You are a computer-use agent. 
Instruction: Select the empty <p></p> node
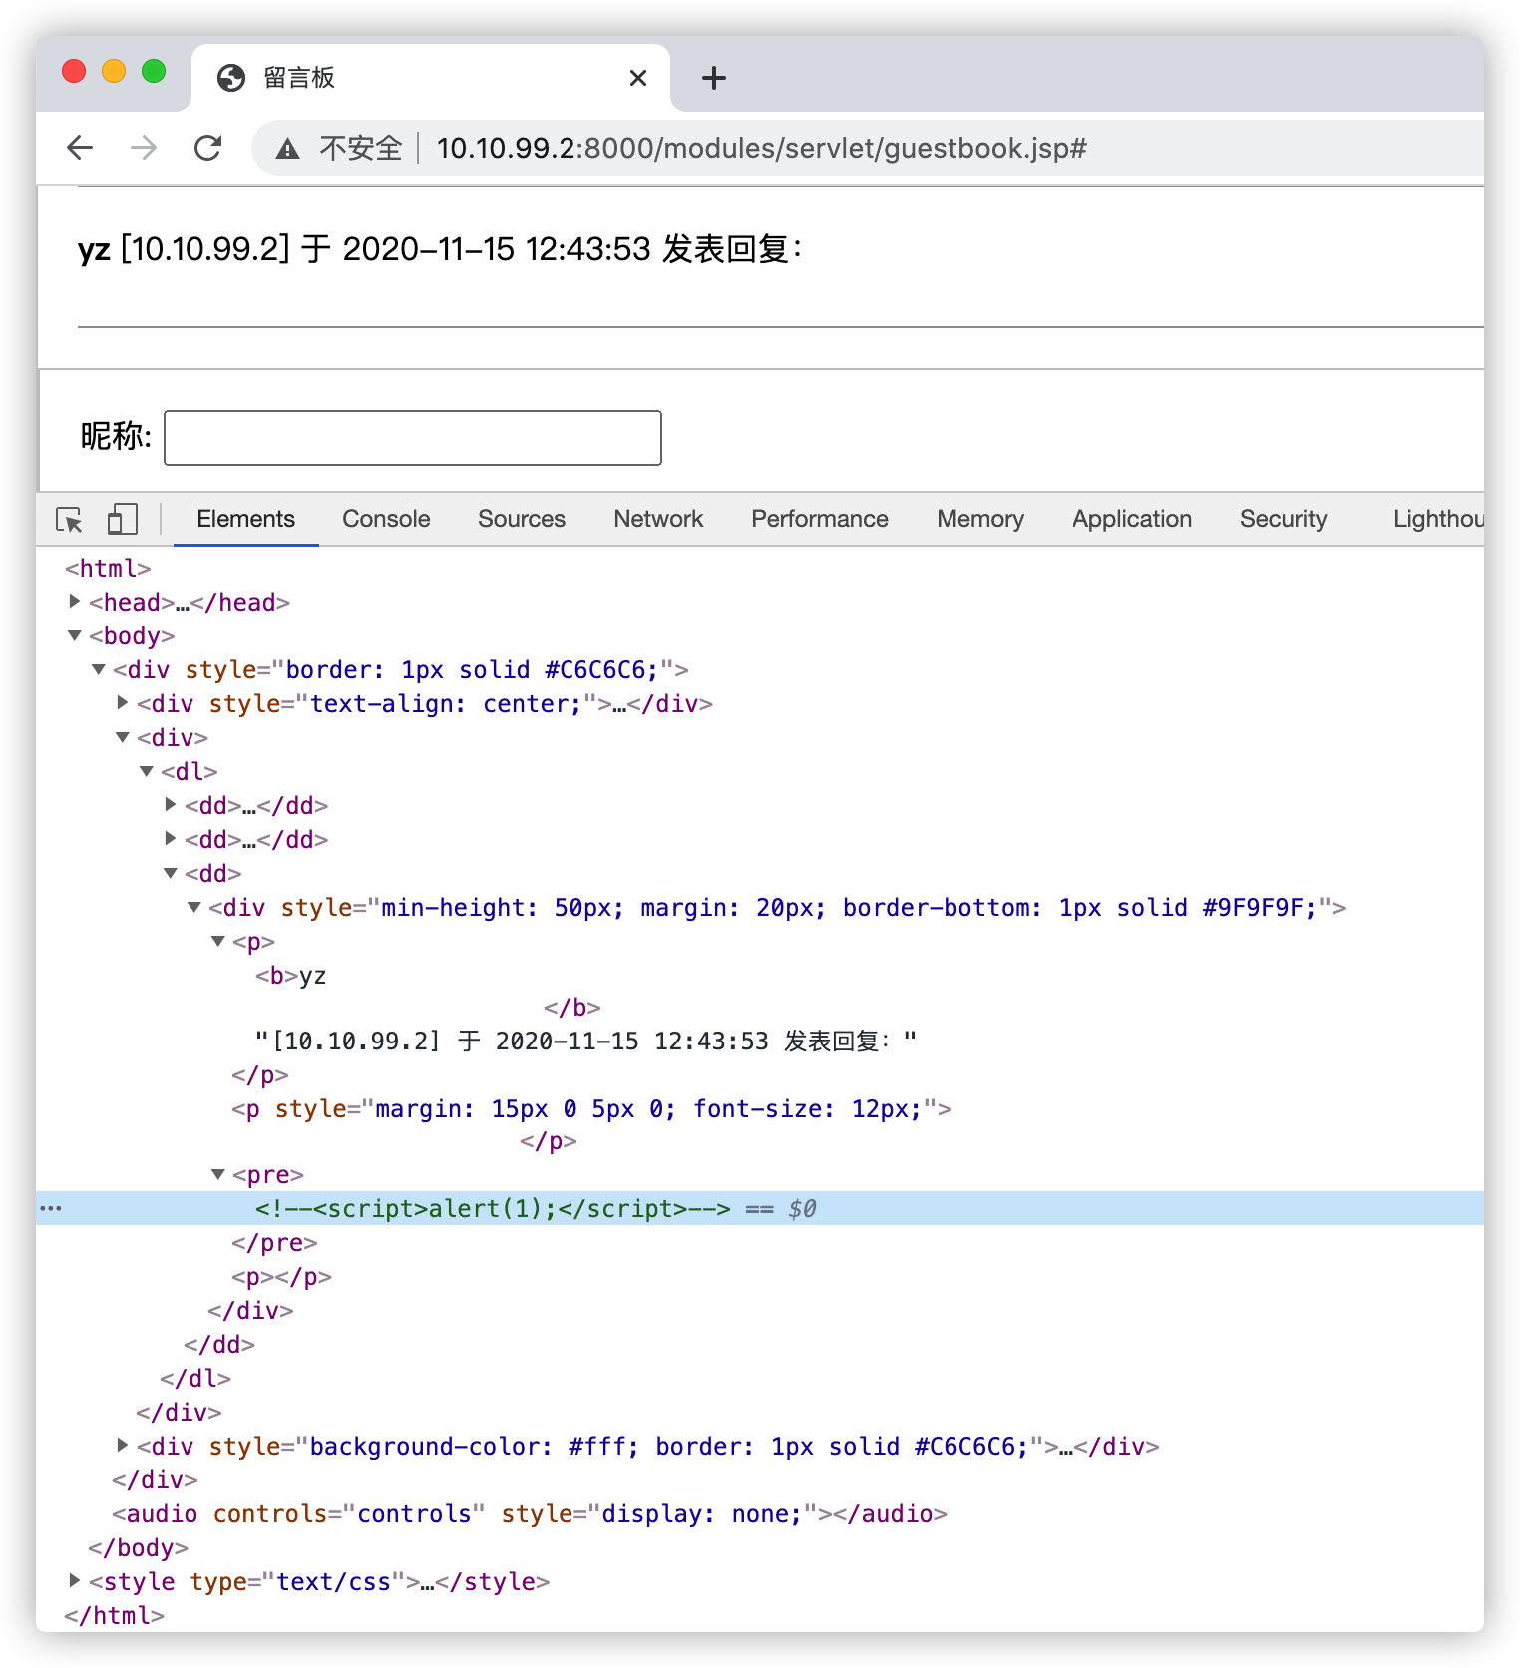282,1277
